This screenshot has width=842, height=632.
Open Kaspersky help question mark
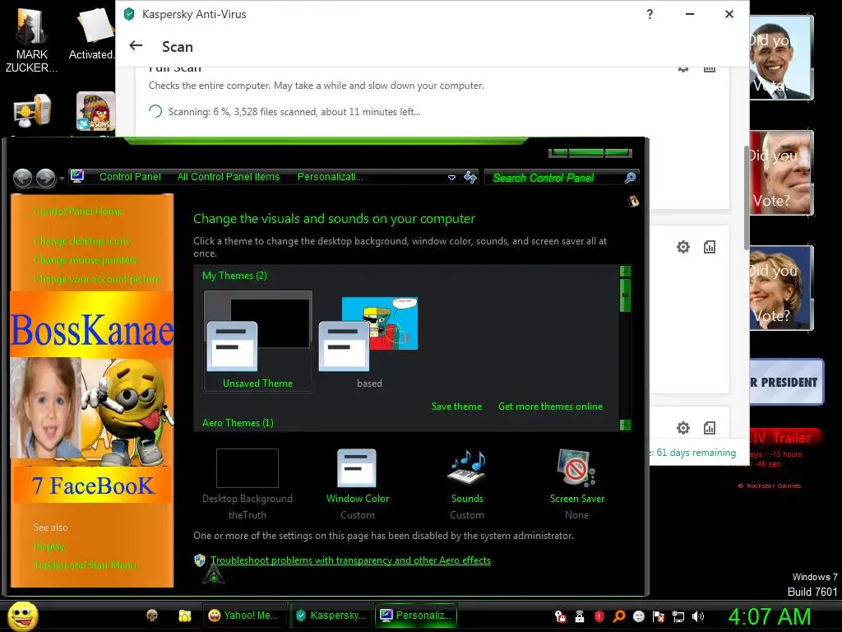[x=650, y=15]
